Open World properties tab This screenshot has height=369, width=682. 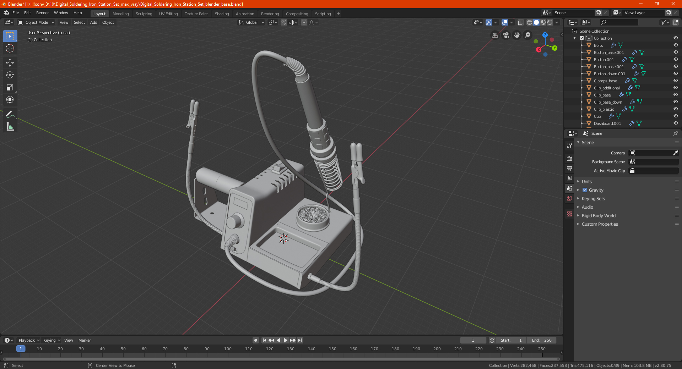[569, 198]
